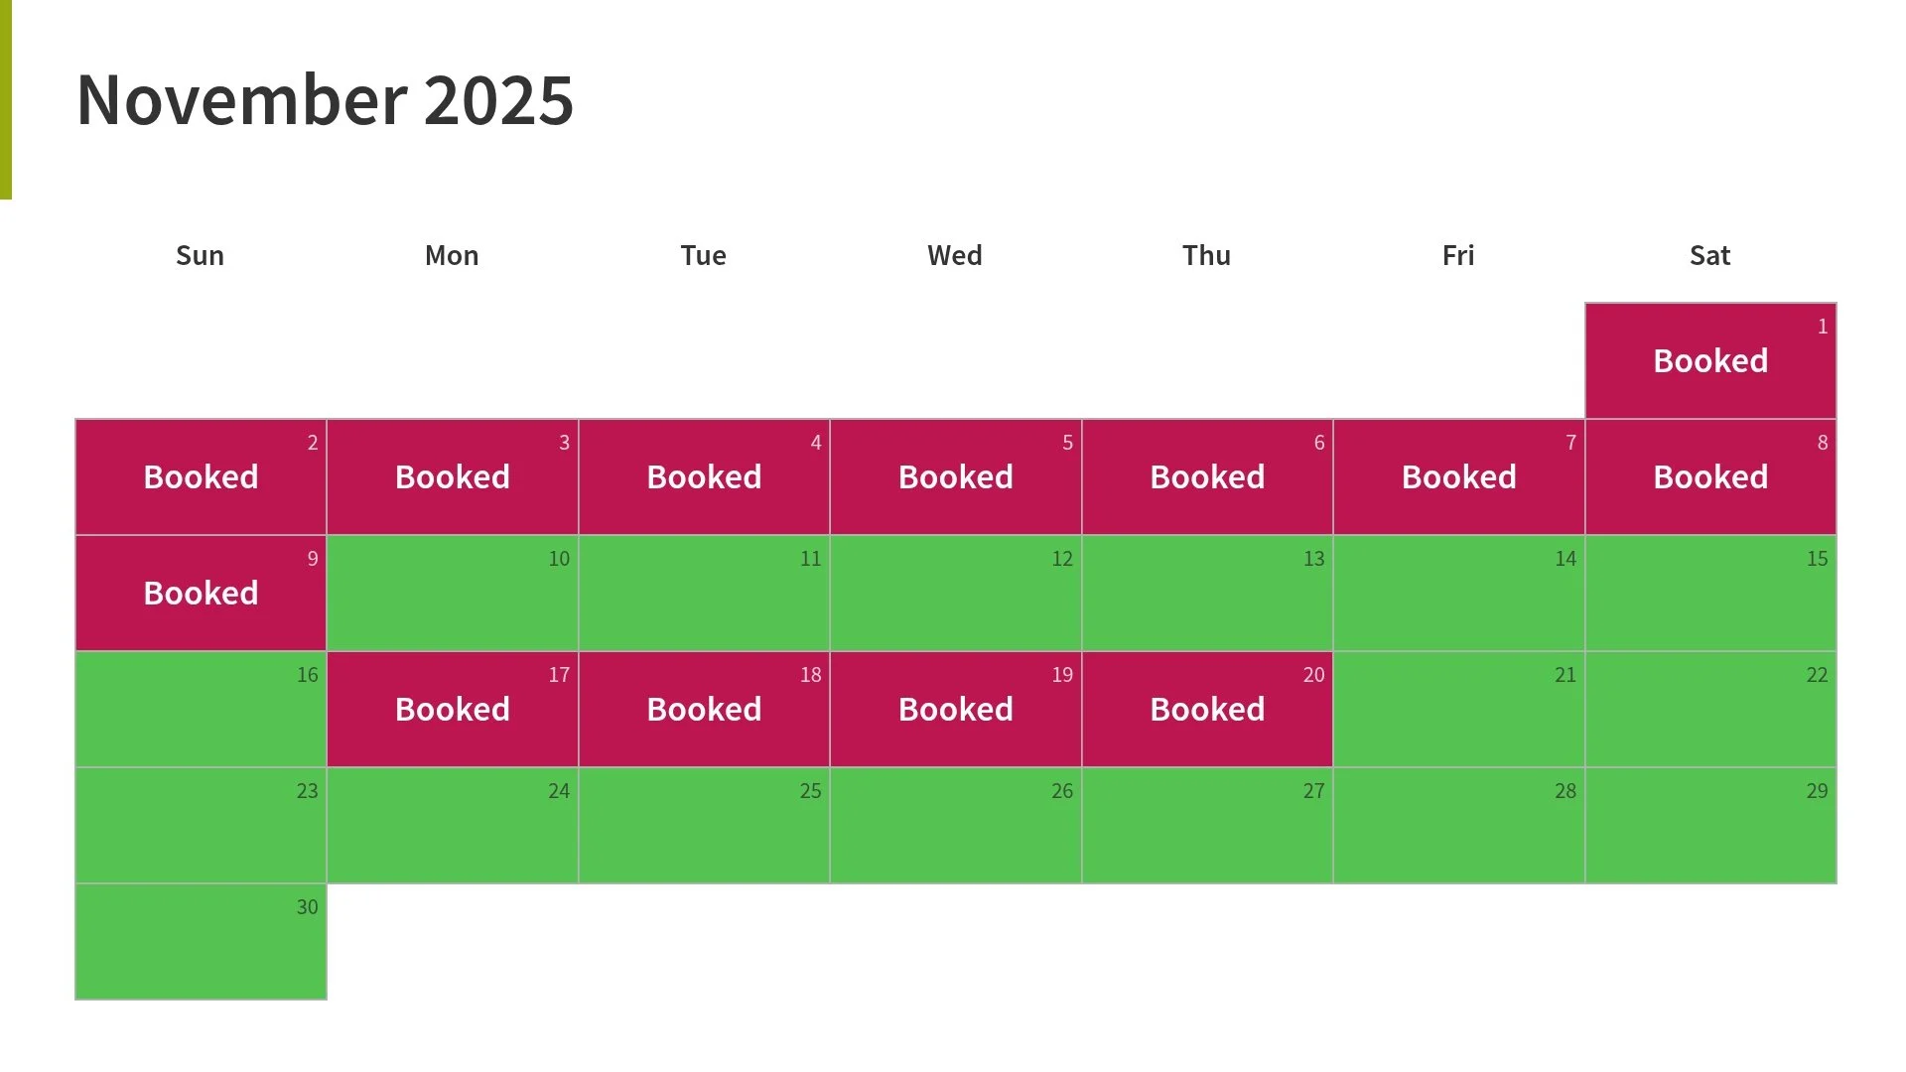The image size is (1906, 1072).
Task: Choose available day 29 cell
Action: 1710,825
